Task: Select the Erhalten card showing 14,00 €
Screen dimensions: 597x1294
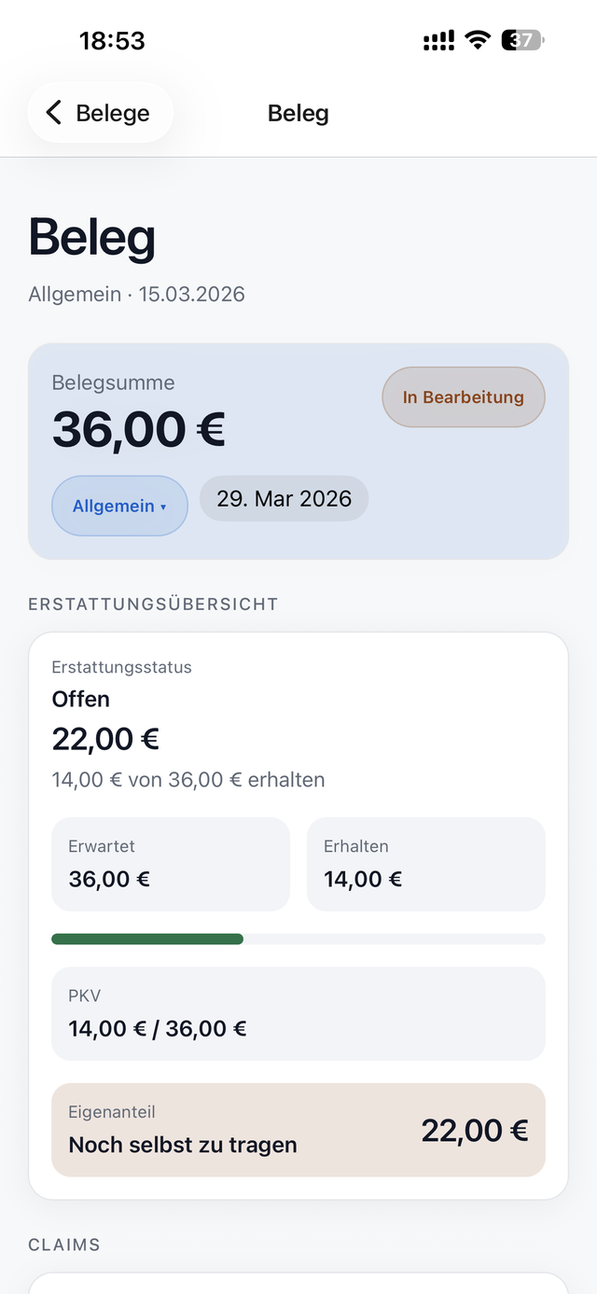Action: click(425, 863)
